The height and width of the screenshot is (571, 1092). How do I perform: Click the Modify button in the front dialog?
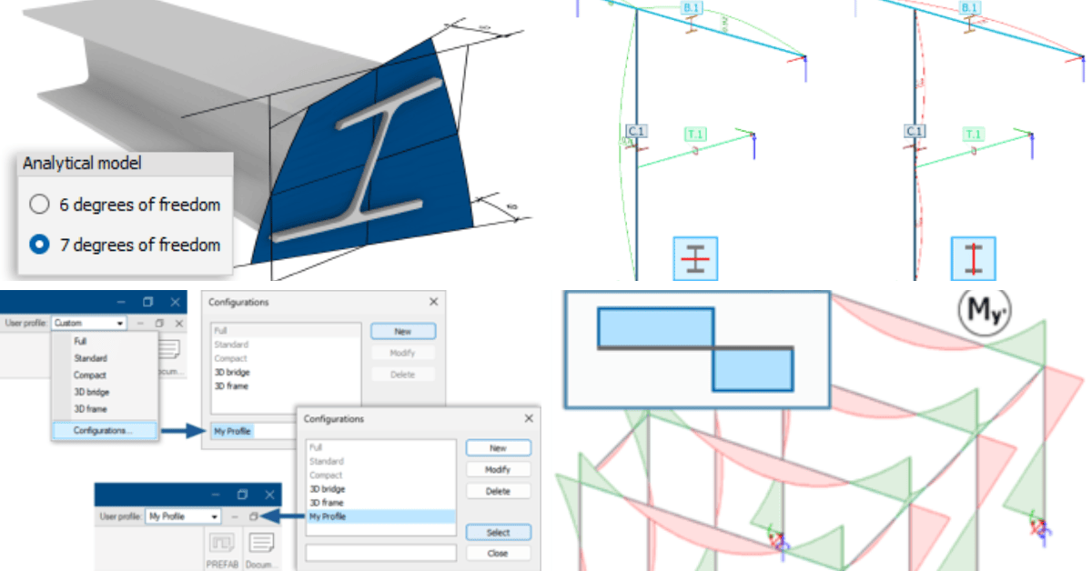click(x=498, y=470)
